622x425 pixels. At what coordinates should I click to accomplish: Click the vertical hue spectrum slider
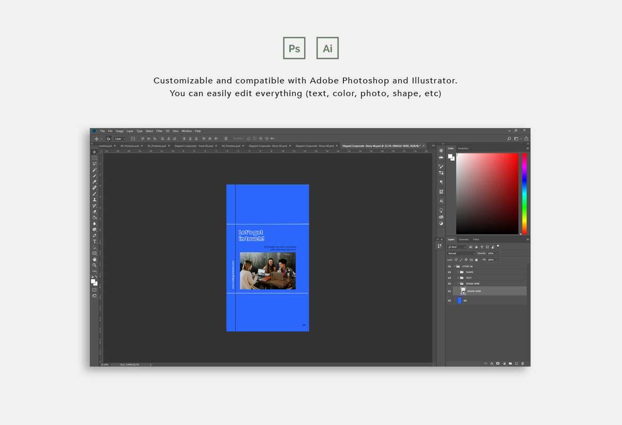pos(524,193)
